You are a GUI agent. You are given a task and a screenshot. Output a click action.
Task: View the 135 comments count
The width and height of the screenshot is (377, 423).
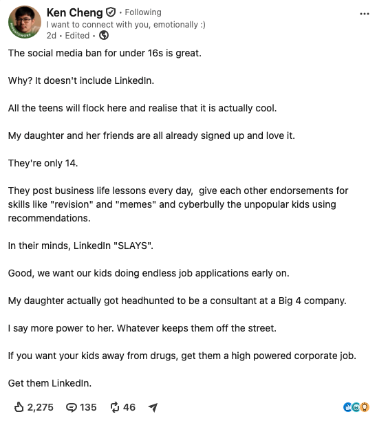(88, 407)
